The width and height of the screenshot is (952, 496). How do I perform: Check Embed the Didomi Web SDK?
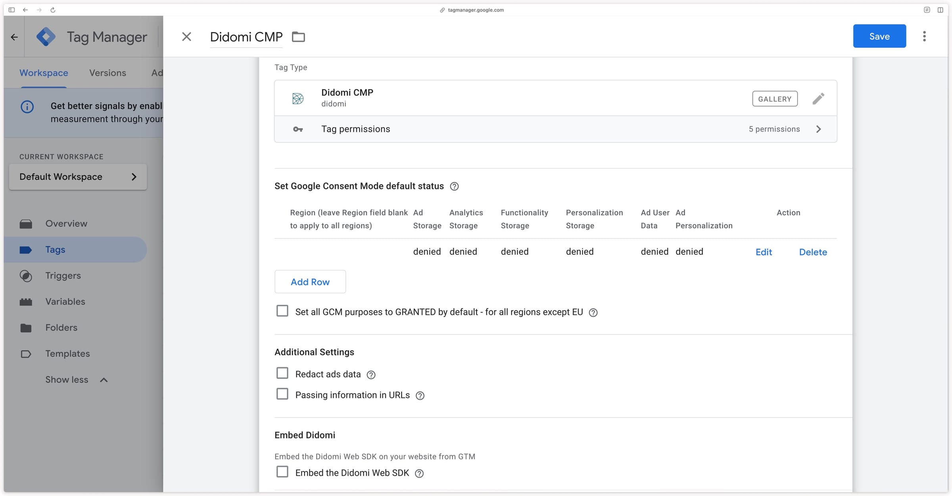(x=282, y=472)
